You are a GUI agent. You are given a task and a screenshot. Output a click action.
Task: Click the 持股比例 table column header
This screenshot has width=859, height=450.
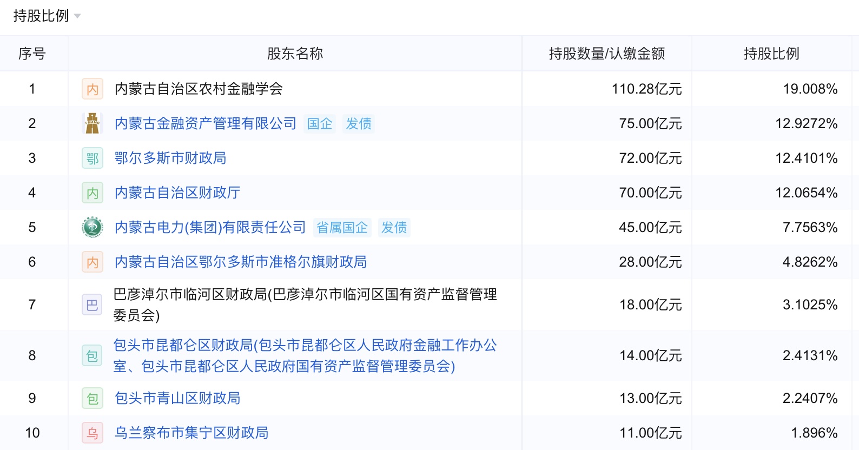point(771,54)
